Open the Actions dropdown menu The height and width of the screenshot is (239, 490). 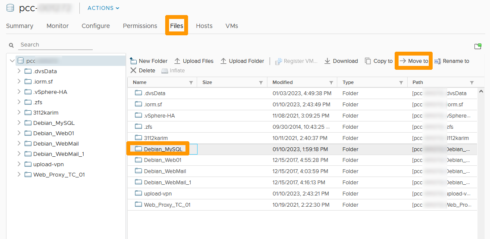pos(104,8)
